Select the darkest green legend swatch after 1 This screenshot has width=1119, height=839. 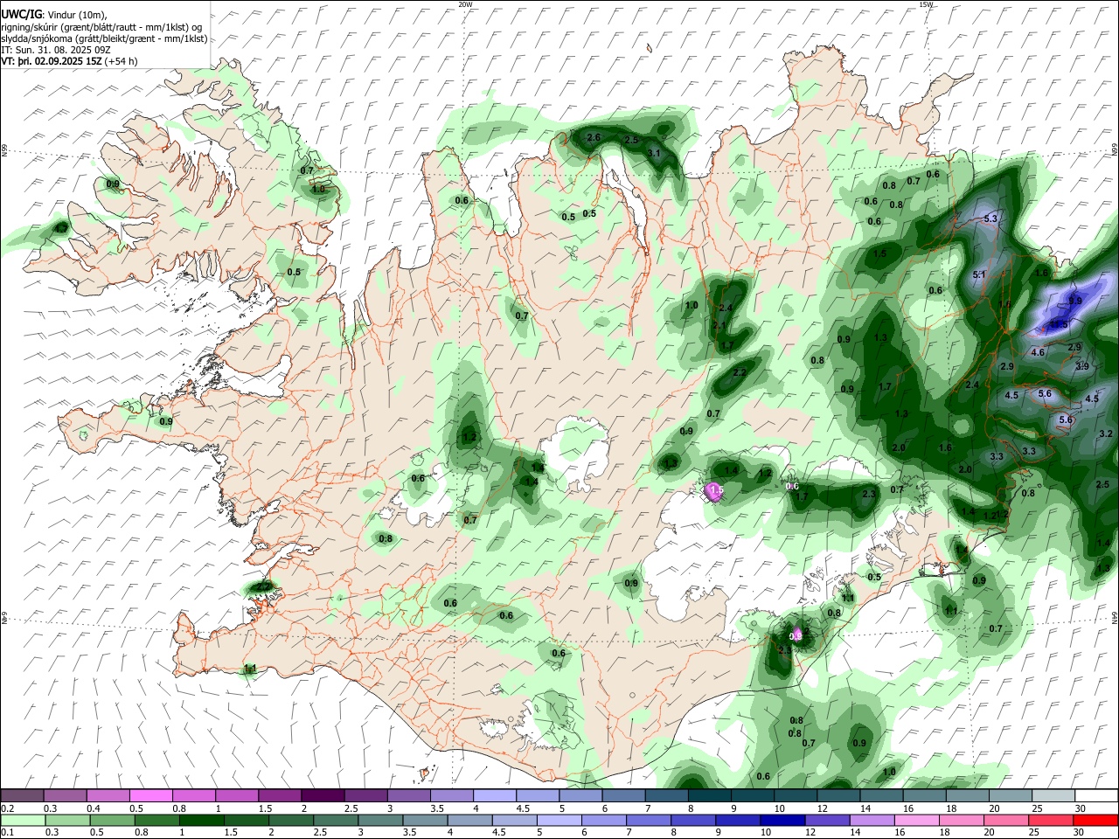202,820
